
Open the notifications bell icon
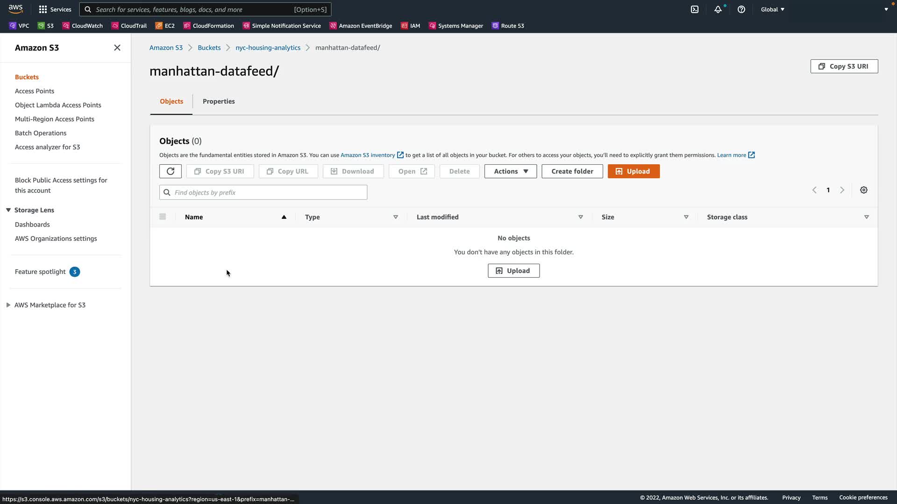[x=718, y=9]
